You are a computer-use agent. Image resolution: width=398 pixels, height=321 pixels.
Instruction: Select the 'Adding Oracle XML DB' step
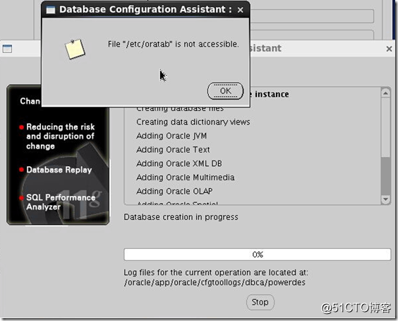click(x=179, y=163)
